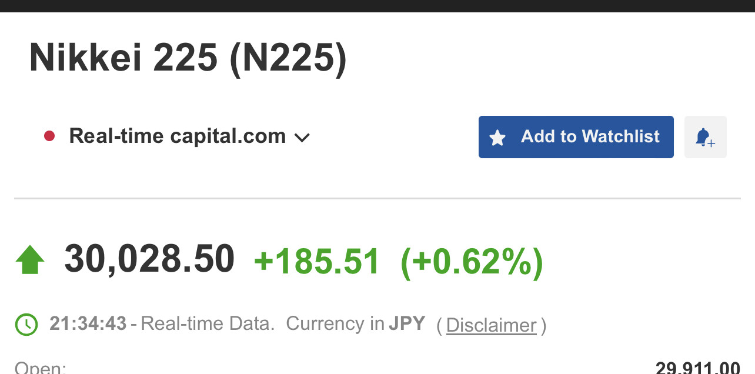This screenshot has width=755, height=374.
Task: Click the Open value 29,911.00
Action: pos(697,368)
